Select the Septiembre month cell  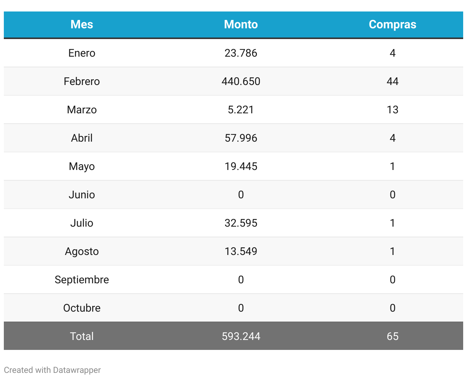[82, 279]
